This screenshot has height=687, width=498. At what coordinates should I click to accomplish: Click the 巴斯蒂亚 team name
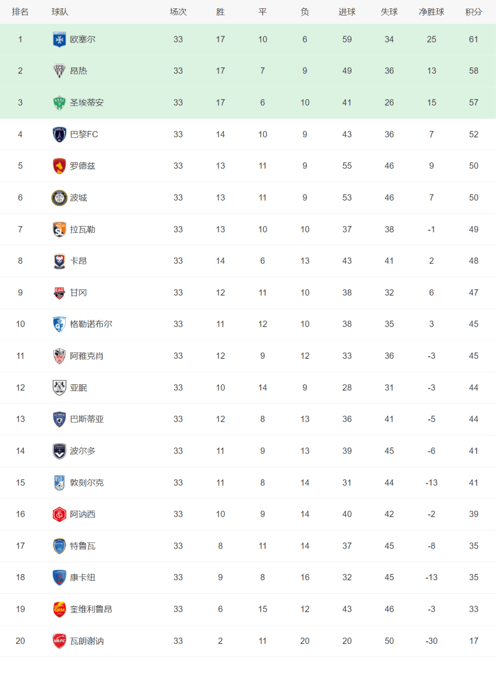[87, 419]
